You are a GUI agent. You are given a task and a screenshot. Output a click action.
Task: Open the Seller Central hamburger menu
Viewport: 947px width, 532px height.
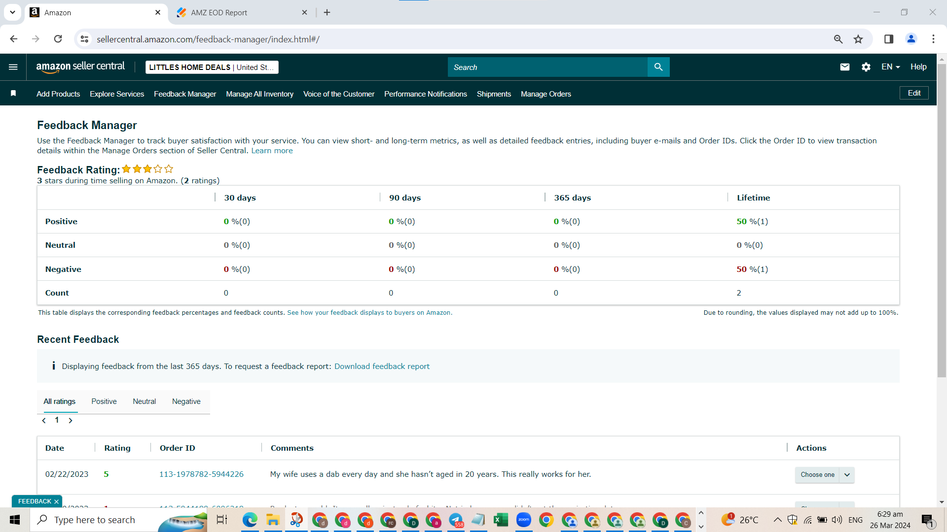click(x=13, y=67)
